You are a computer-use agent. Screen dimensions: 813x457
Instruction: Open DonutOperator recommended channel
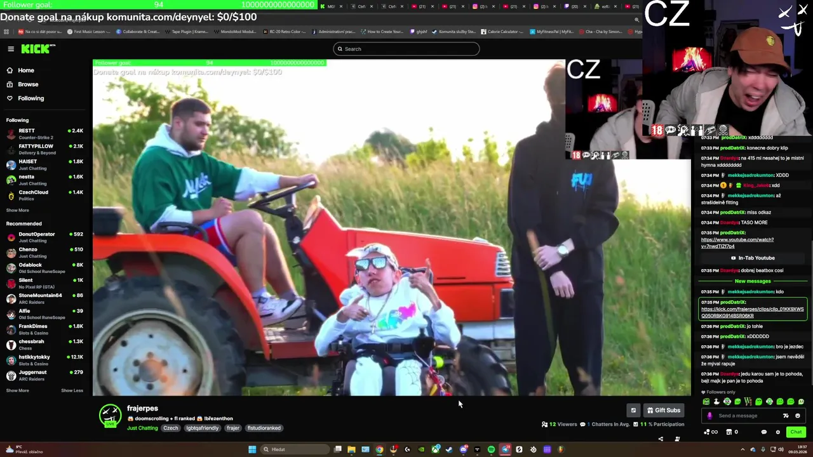click(44, 237)
